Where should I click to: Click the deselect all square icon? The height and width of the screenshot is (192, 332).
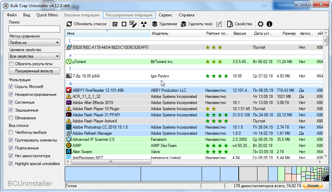[x=124, y=24]
